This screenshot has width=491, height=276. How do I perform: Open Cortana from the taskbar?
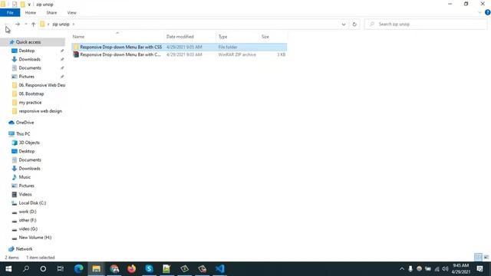pos(43,269)
